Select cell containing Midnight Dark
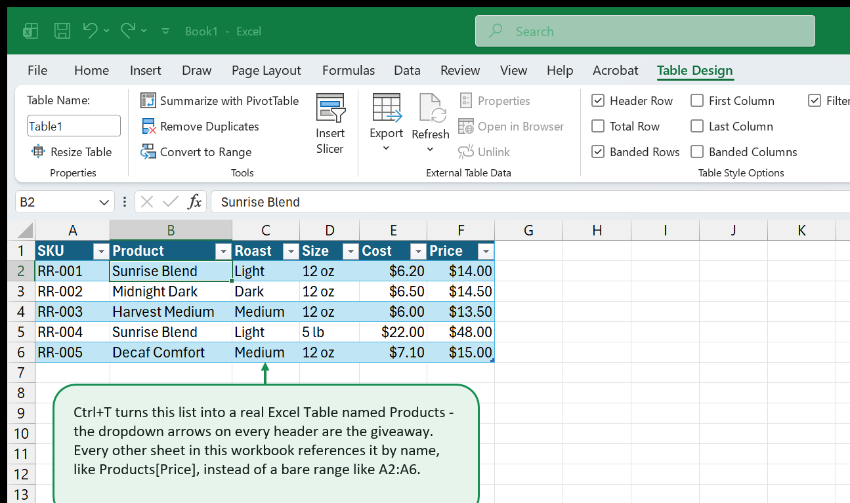The height and width of the screenshot is (503, 850). point(171,291)
